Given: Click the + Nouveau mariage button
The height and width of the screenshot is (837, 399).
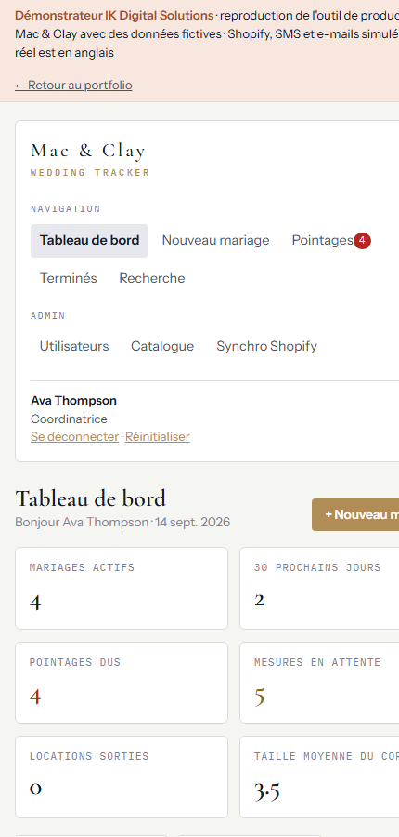Looking at the screenshot, I should [x=355, y=514].
